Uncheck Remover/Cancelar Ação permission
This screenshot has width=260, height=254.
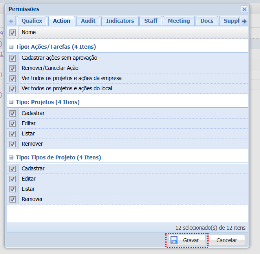13,68
